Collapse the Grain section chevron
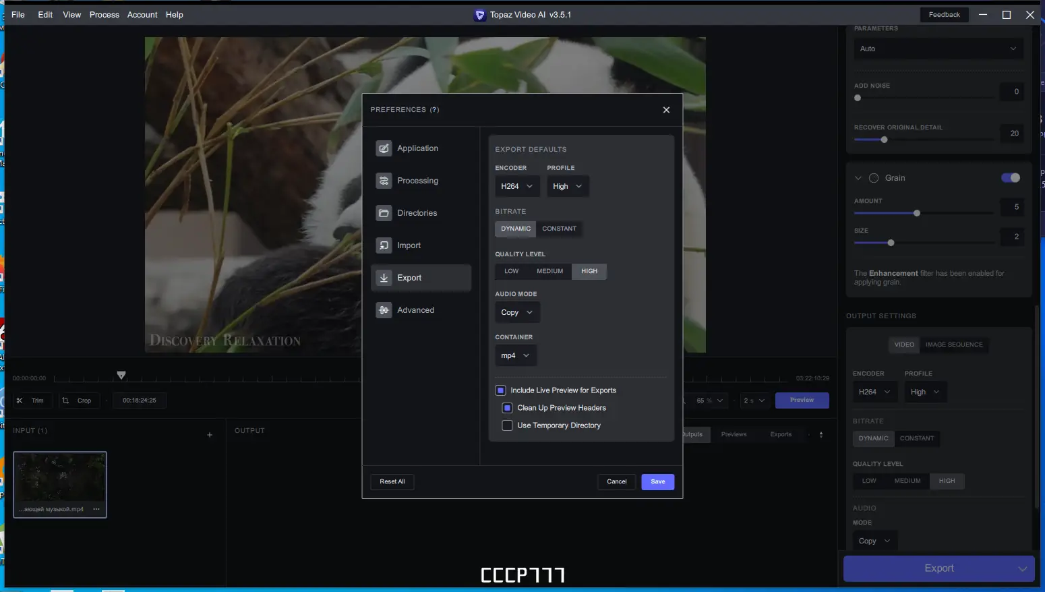The height and width of the screenshot is (592, 1045). [x=858, y=178]
